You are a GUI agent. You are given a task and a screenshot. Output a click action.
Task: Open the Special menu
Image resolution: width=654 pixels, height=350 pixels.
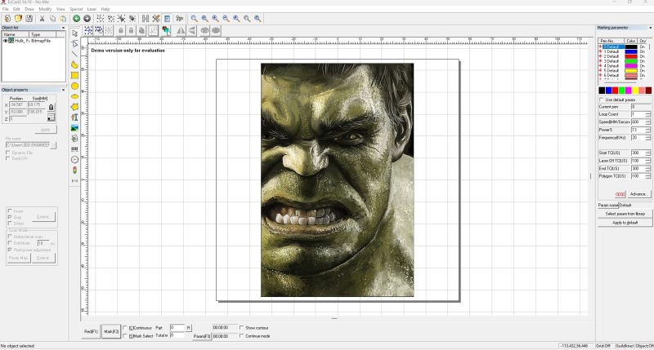tap(76, 9)
